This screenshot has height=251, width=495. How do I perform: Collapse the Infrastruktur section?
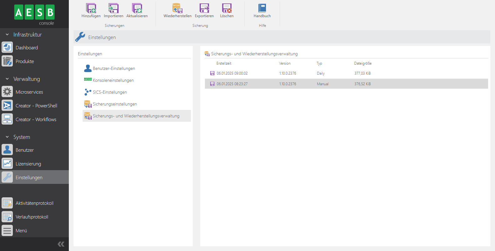coord(7,35)
